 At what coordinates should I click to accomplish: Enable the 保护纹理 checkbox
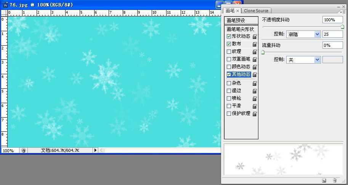(x=229, y=114)
